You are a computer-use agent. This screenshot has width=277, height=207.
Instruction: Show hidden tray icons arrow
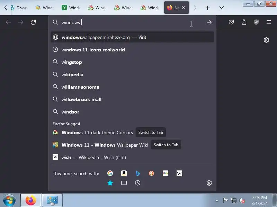point(217,200)
